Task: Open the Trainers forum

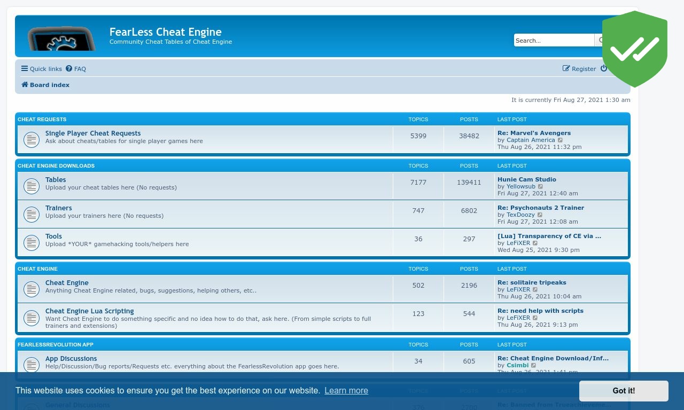Action: pyautogui.click(x=59, y=208)
